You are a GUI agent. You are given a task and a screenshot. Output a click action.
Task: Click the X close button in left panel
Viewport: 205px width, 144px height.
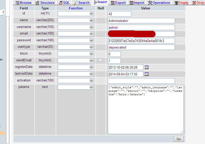click(3, 12)
